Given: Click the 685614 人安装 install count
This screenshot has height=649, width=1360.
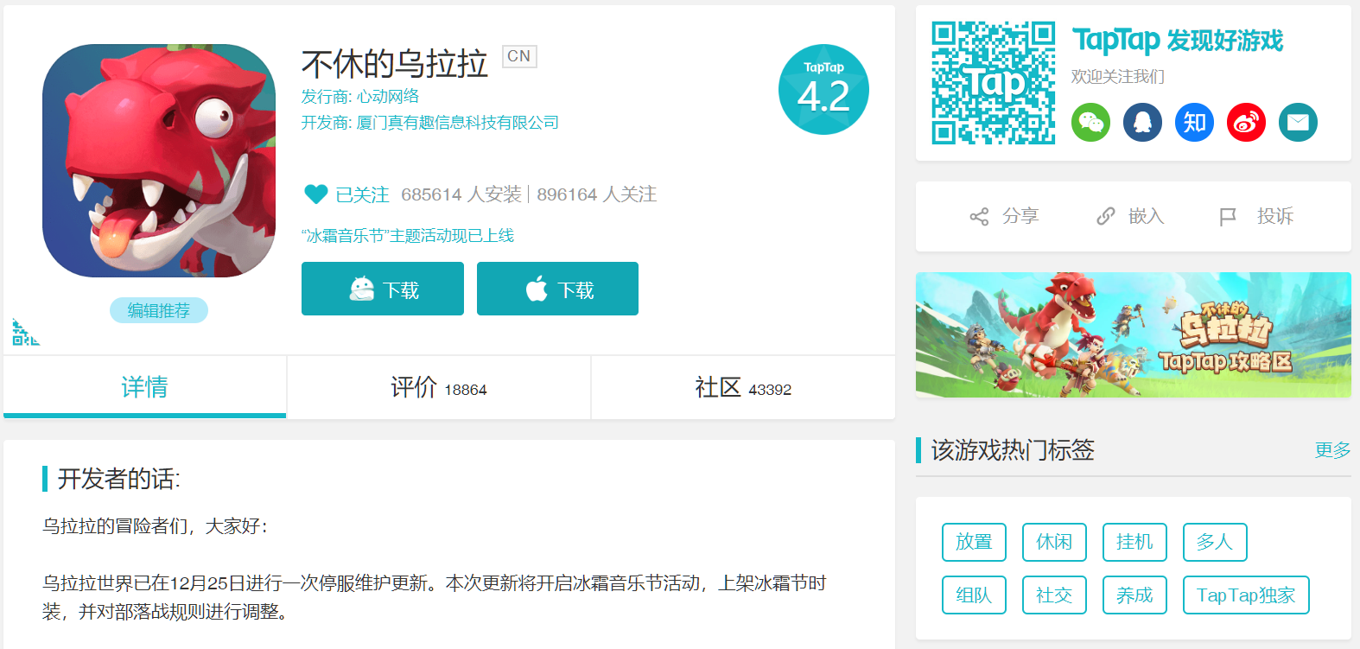Looking at the screenshot, I should pyautogui.click(x=461, y=194).
